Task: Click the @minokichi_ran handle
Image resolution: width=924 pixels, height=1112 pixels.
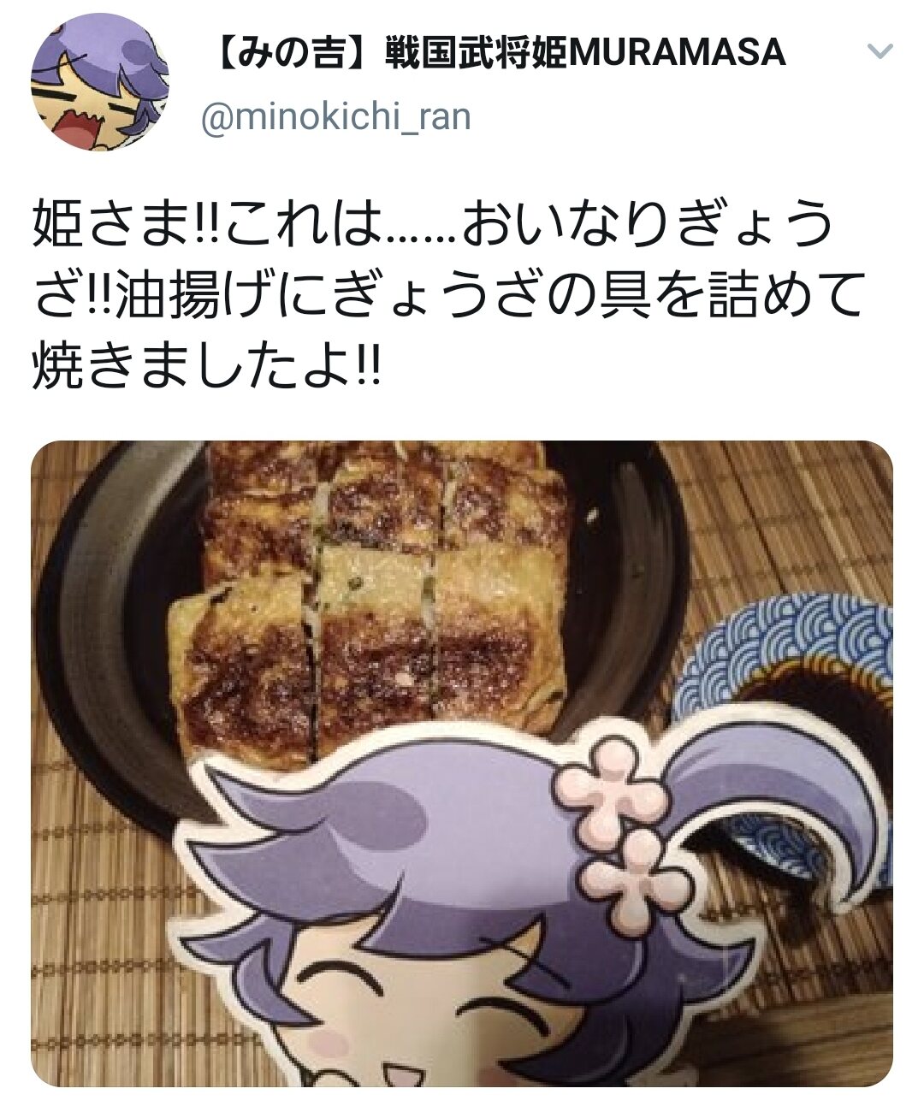Action: pyautogui.click(x=335, y=116)
